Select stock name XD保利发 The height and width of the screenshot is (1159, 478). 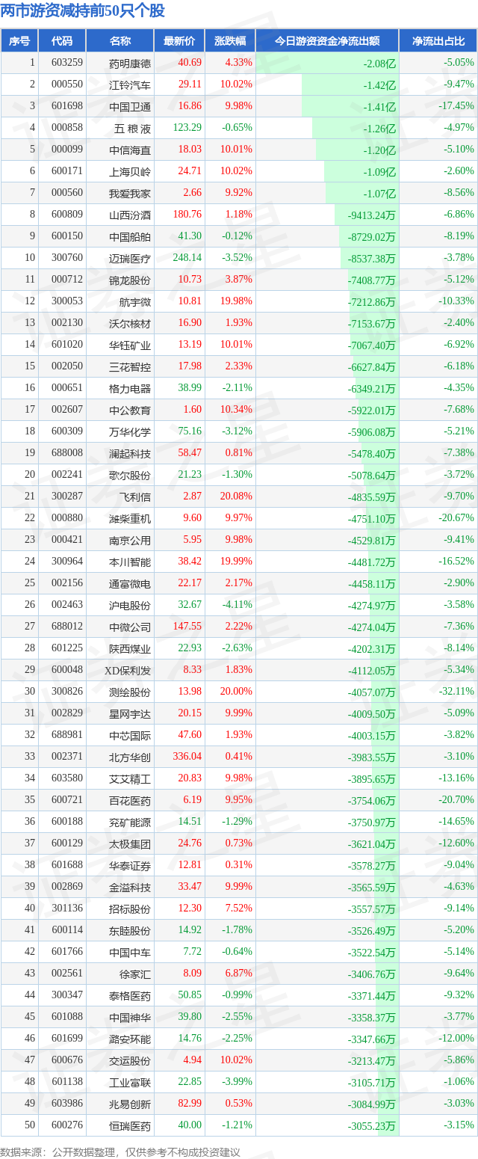click(128, 670)
